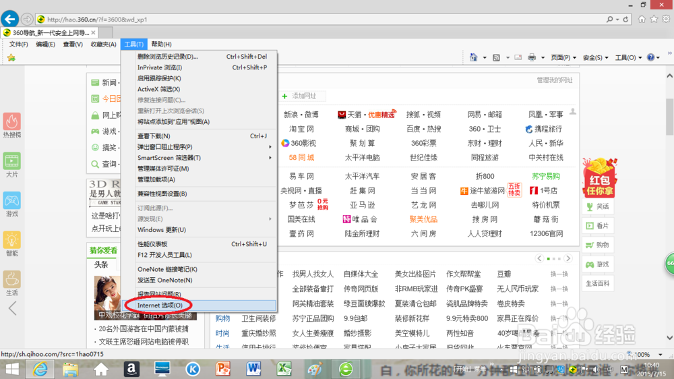Viewport: 674px width, 379px height.
Task: Open the zoom level dropdown arrow
Action: pos(661,355)
